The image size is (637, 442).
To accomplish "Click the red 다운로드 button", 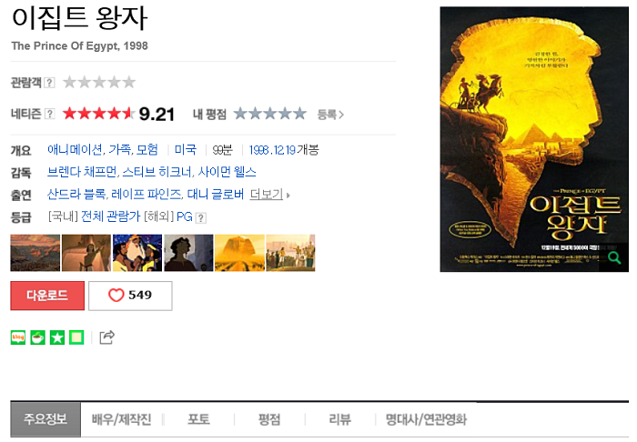I will 47,296.
